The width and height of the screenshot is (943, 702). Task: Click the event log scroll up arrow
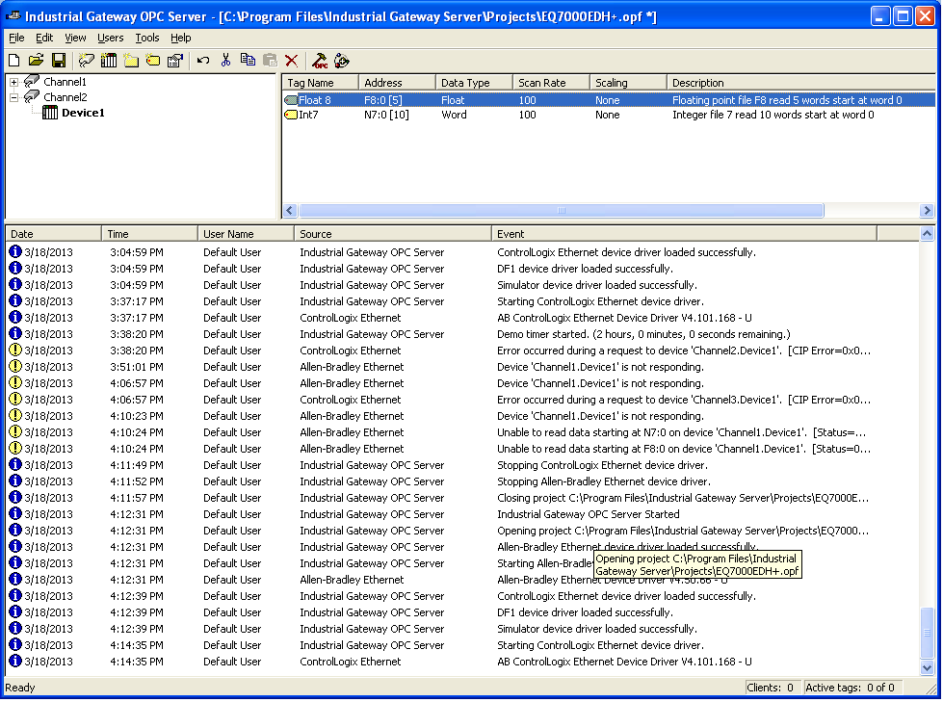pyautogui.click(x=928, y=234)
